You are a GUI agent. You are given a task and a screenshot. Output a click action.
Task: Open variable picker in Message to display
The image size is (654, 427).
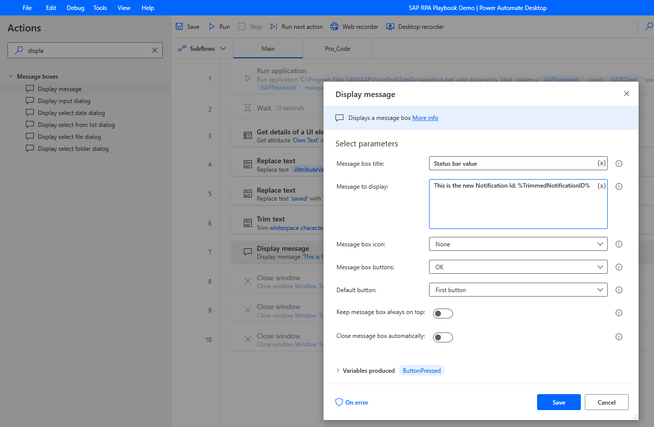pyautogui.click(x=601, y=186)
